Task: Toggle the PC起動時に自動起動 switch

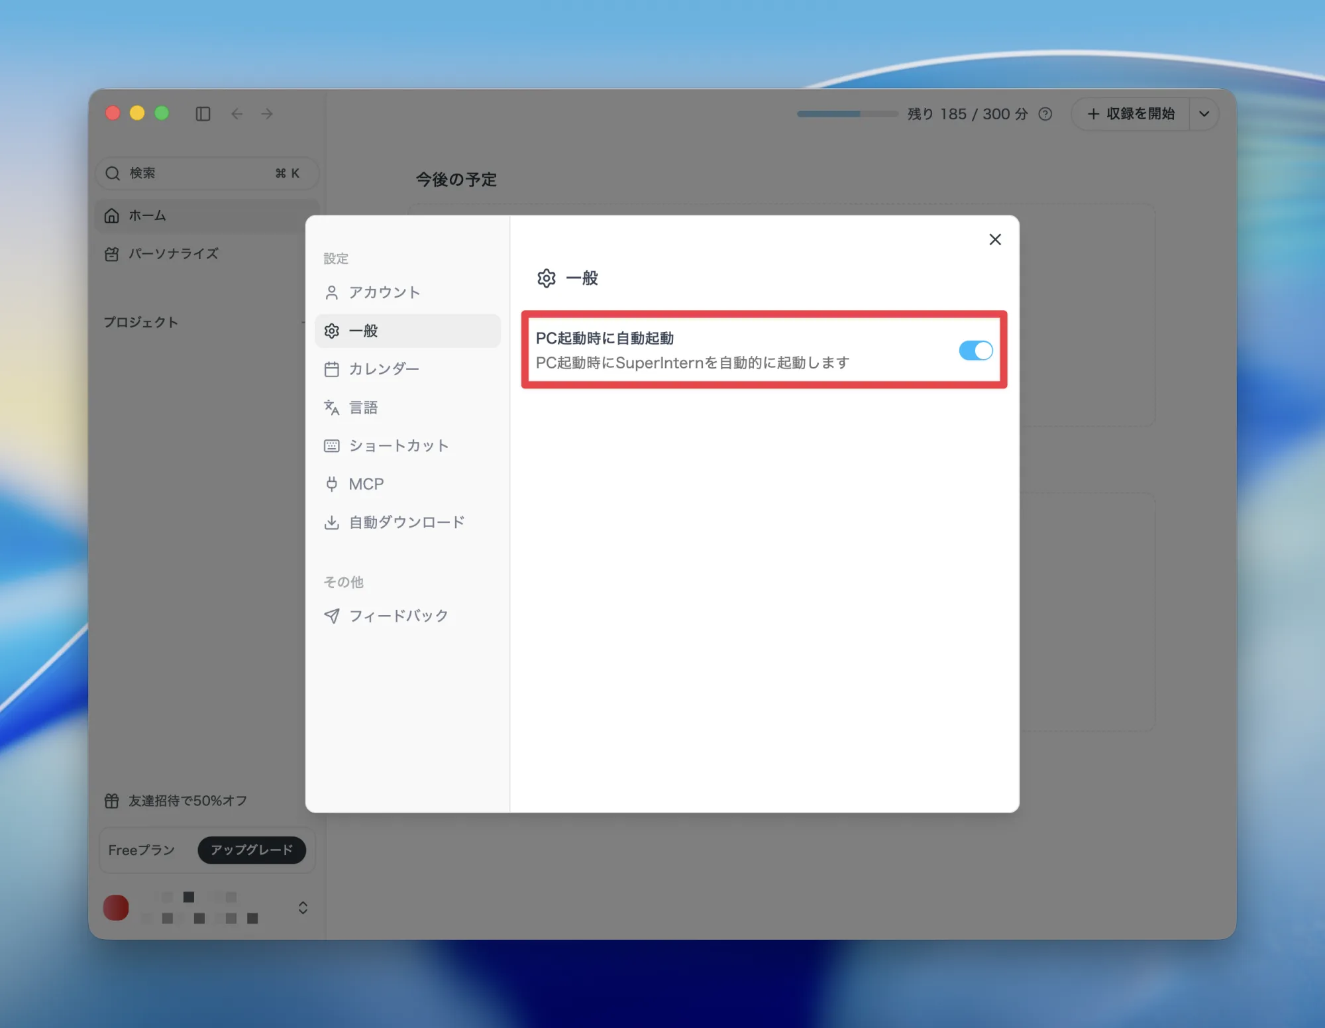Action: point(975,350)
